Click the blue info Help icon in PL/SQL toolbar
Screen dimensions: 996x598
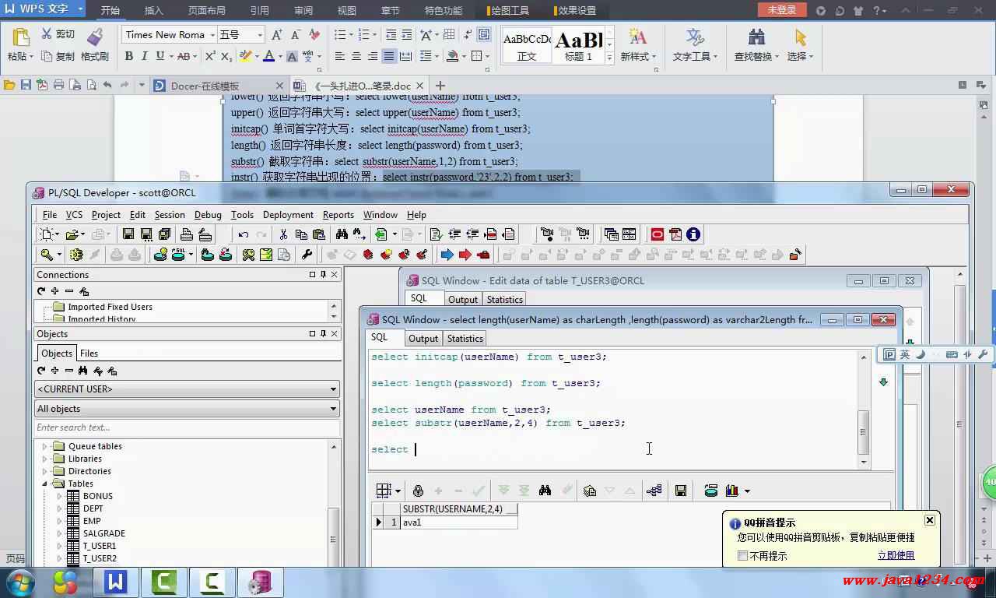(693, 234)
